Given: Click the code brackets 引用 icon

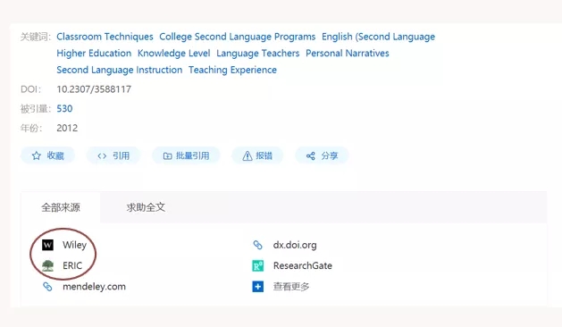Looking at the screenshot, I should click(102, 155).
